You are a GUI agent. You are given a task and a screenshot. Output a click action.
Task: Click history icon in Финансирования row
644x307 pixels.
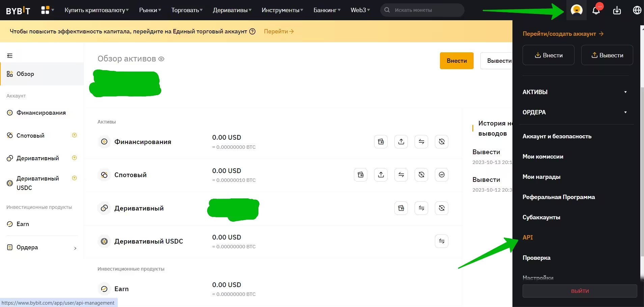coord(442,142)
